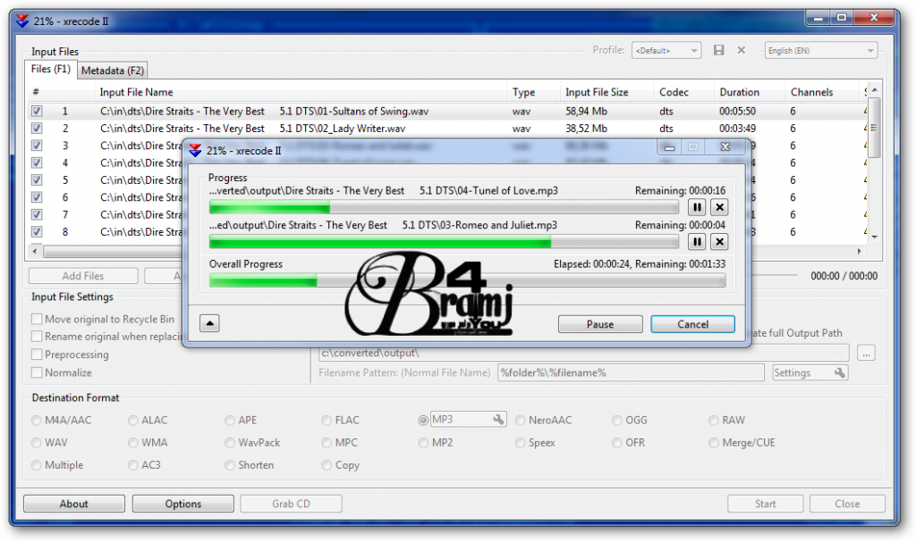Browse output folder with ellipsis button
916x542 pixels.
[x=866, y=352]
